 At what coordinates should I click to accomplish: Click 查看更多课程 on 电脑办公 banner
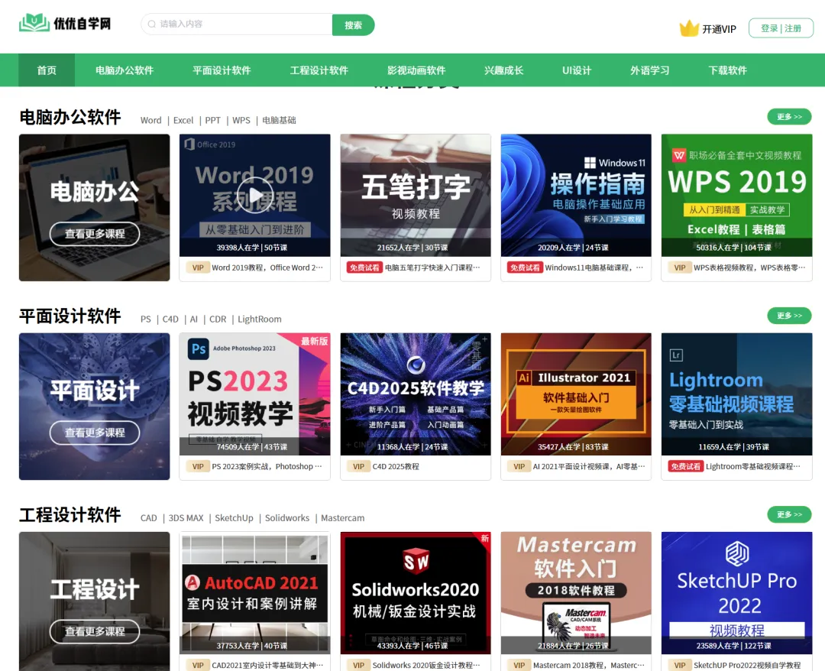tap(95, 234)
